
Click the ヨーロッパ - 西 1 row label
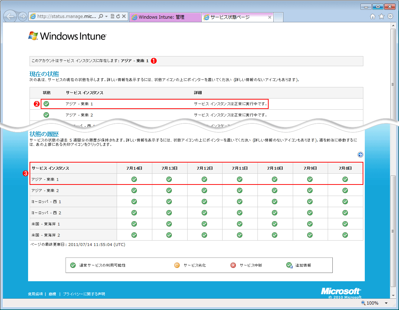46,202
